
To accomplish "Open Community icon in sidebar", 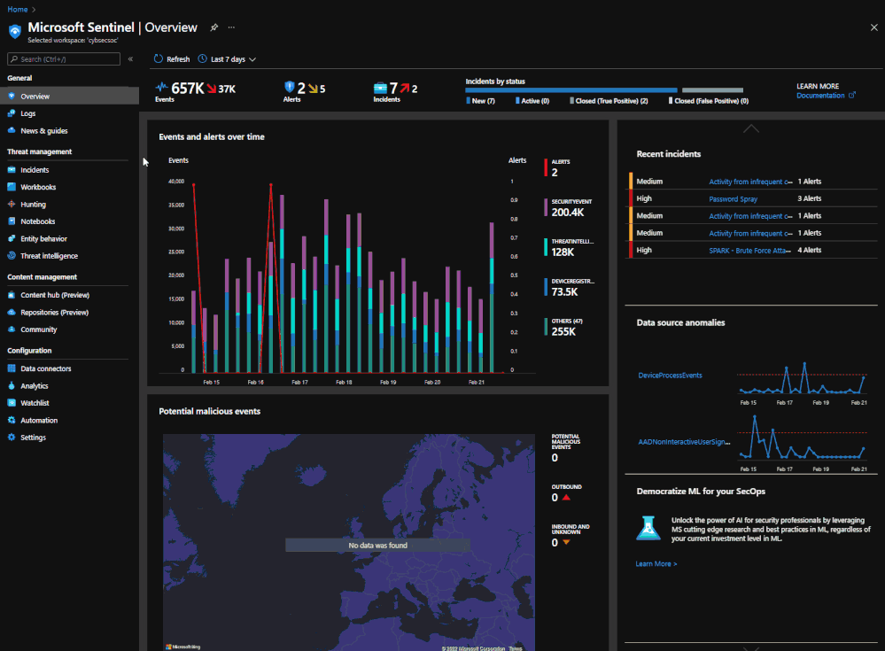I will pos(12,329).
